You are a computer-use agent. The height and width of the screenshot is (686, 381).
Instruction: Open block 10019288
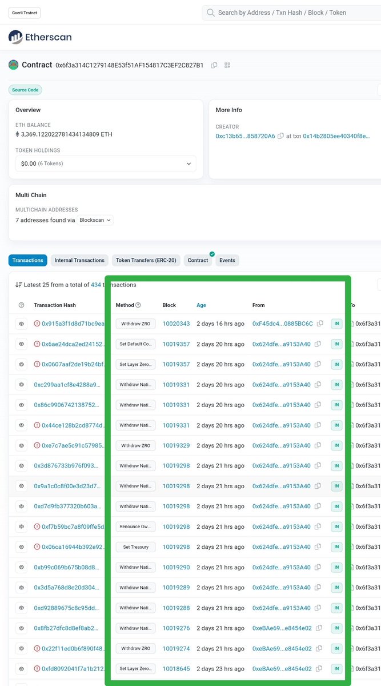point(176,608)
